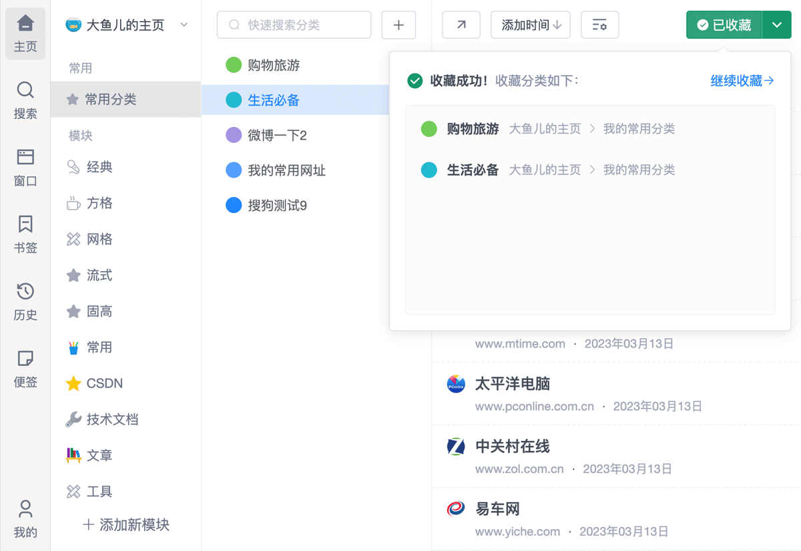Click the www.zol.com.cn URL

[x=519, y=469]
